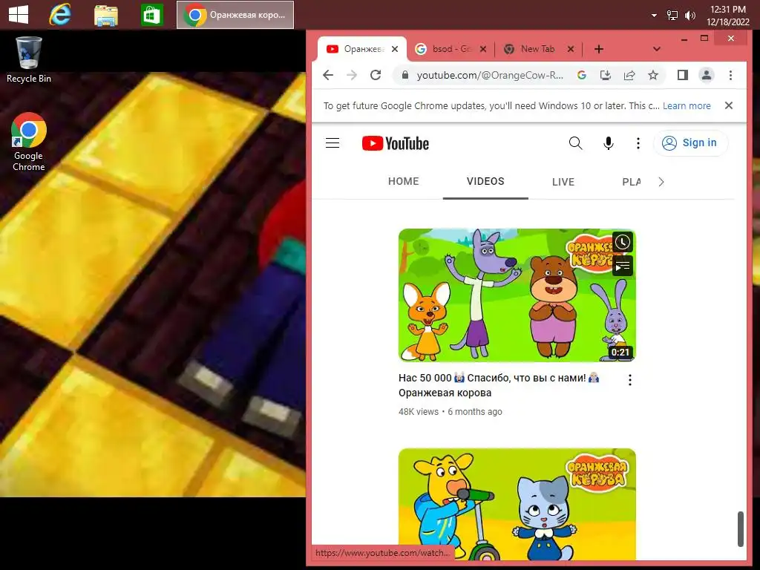
Task: Open Chrome's three-dot menu
Action: click(730, 75)
